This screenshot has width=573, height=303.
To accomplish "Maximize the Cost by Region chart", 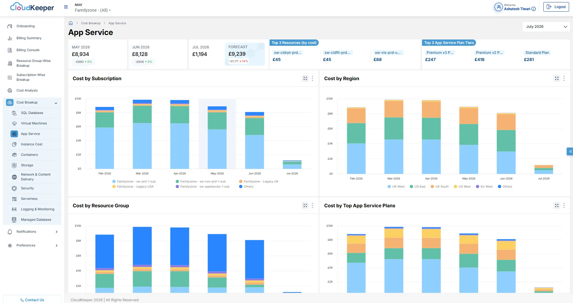I will coord(557,78).
